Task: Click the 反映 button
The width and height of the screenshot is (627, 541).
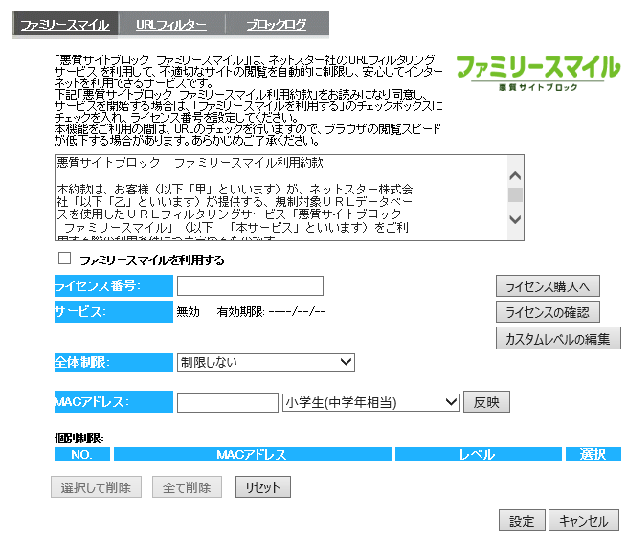Action: (486, 402)
